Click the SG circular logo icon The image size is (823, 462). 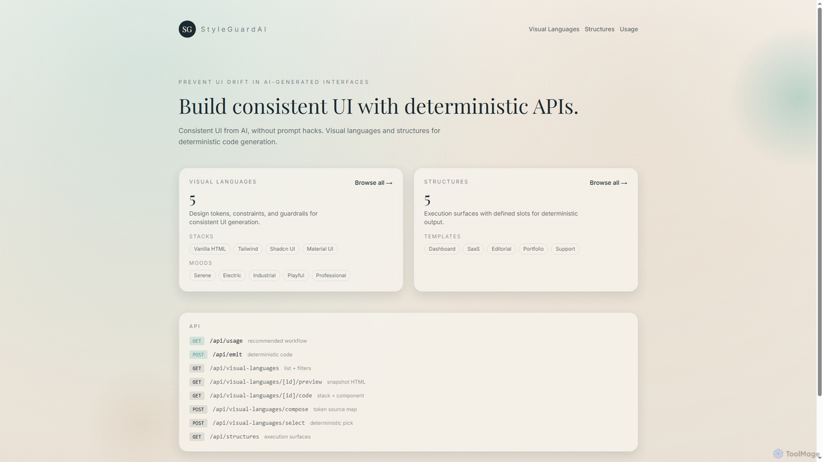(187, 29)
